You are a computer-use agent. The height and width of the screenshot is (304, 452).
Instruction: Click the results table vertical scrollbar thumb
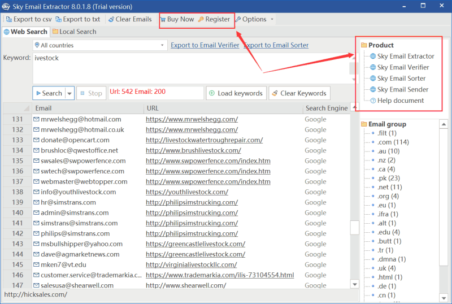[355, 228]
